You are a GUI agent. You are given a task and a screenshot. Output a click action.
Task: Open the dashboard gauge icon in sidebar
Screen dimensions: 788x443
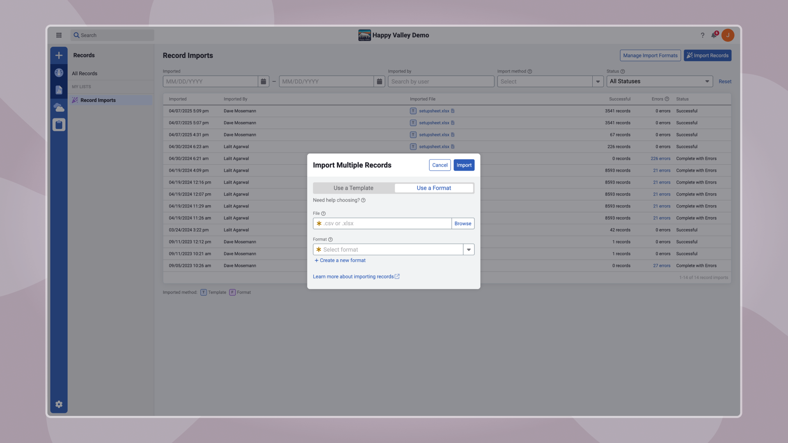[59, 73]
